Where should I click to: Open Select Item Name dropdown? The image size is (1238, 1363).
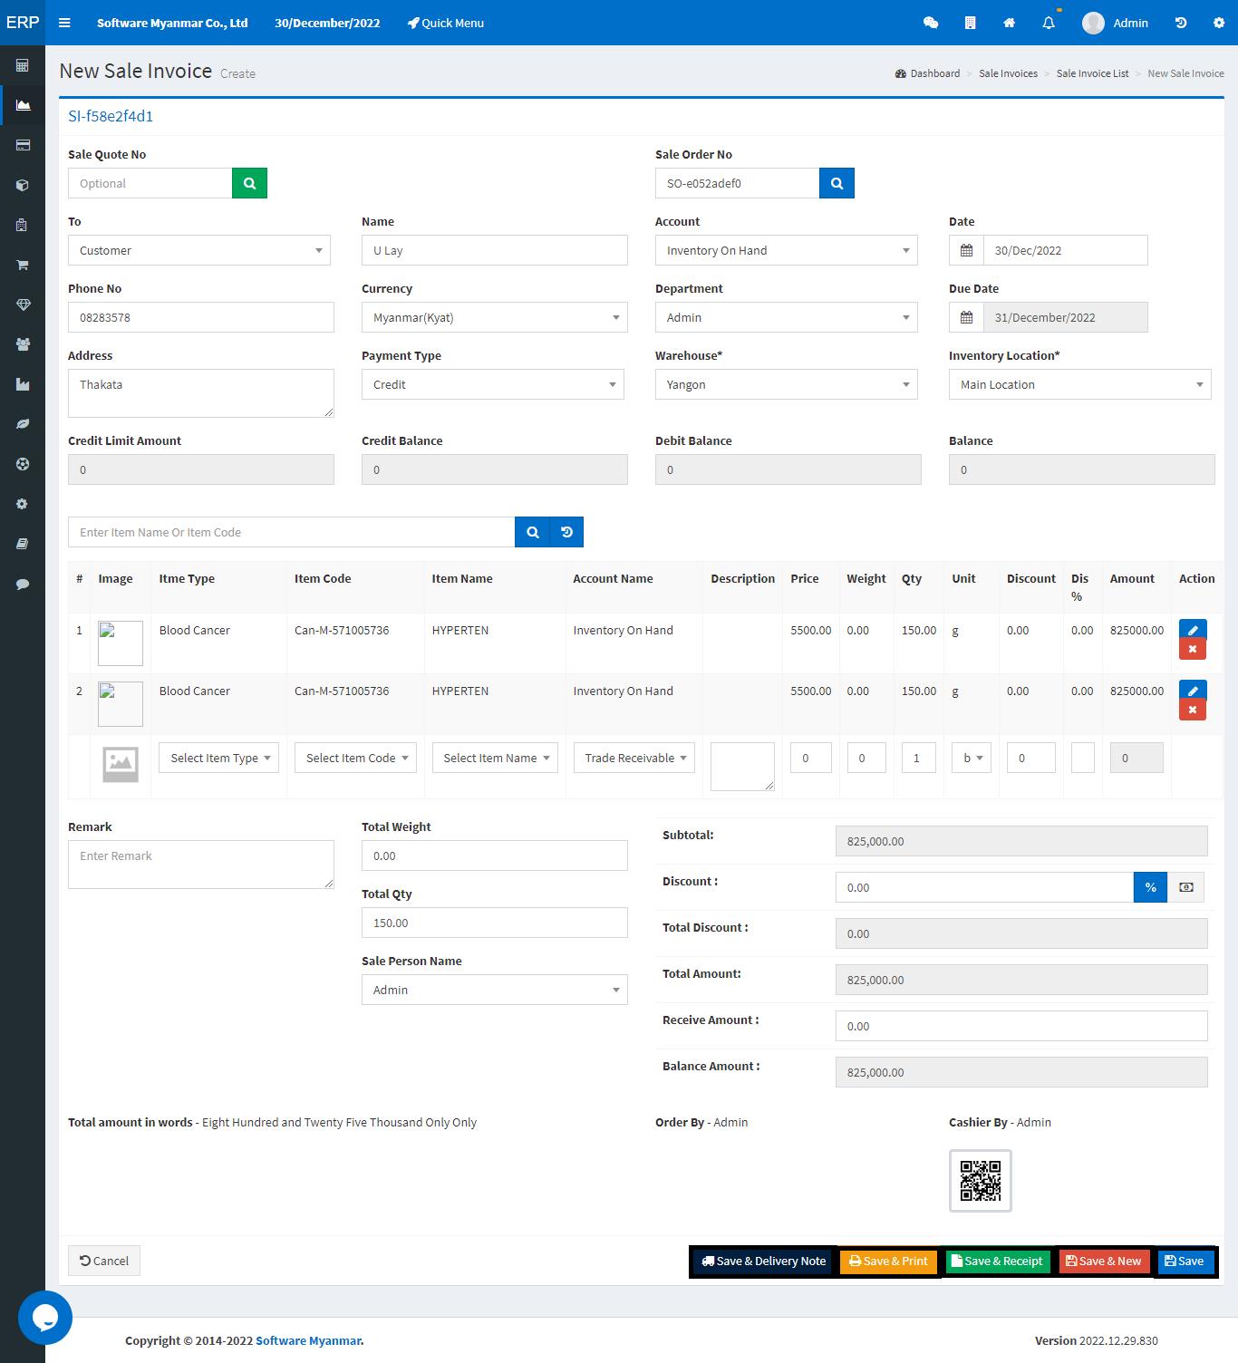[495, 758]
